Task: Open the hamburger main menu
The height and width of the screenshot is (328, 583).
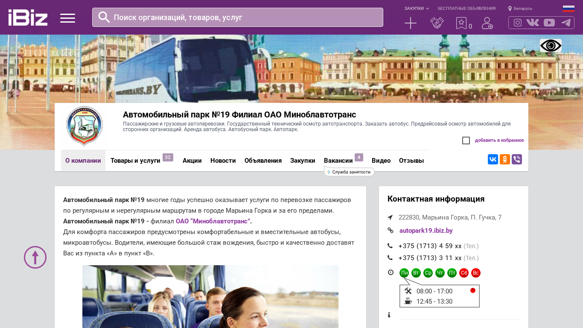Action: point(67,18)
